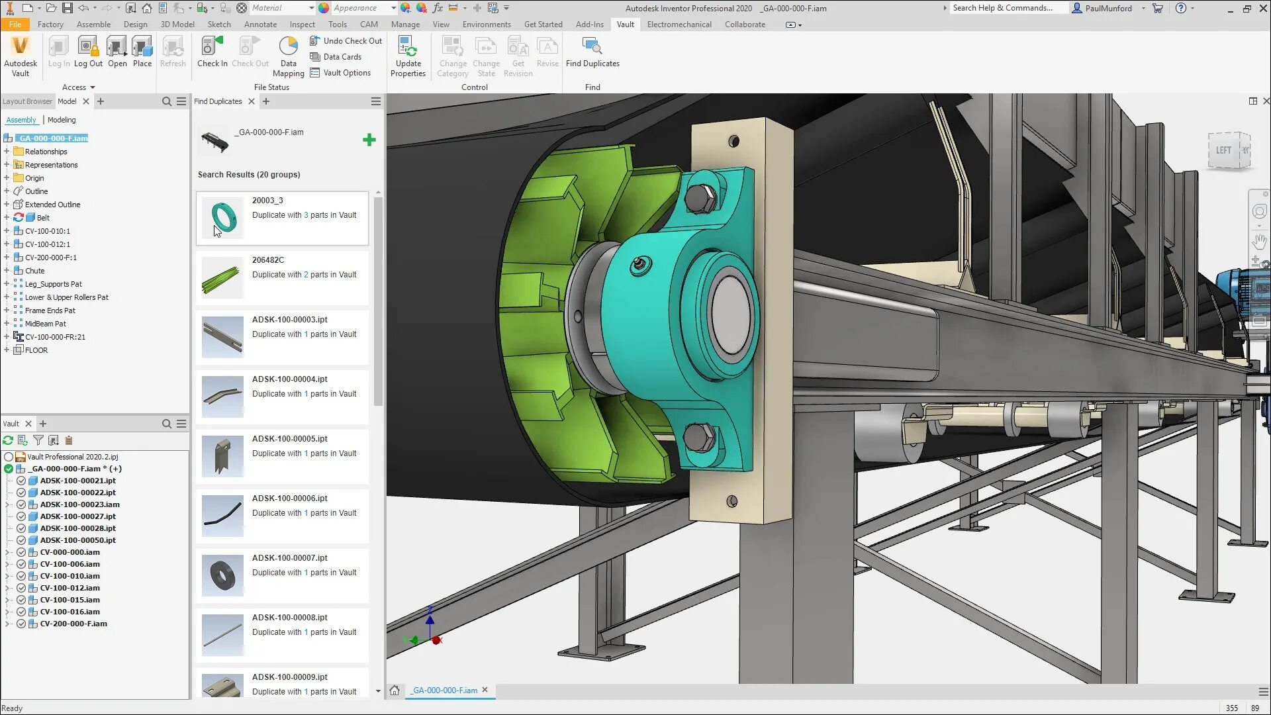Expand the Relationships node
Screen dimensions: 1271x715
(7, 152)
